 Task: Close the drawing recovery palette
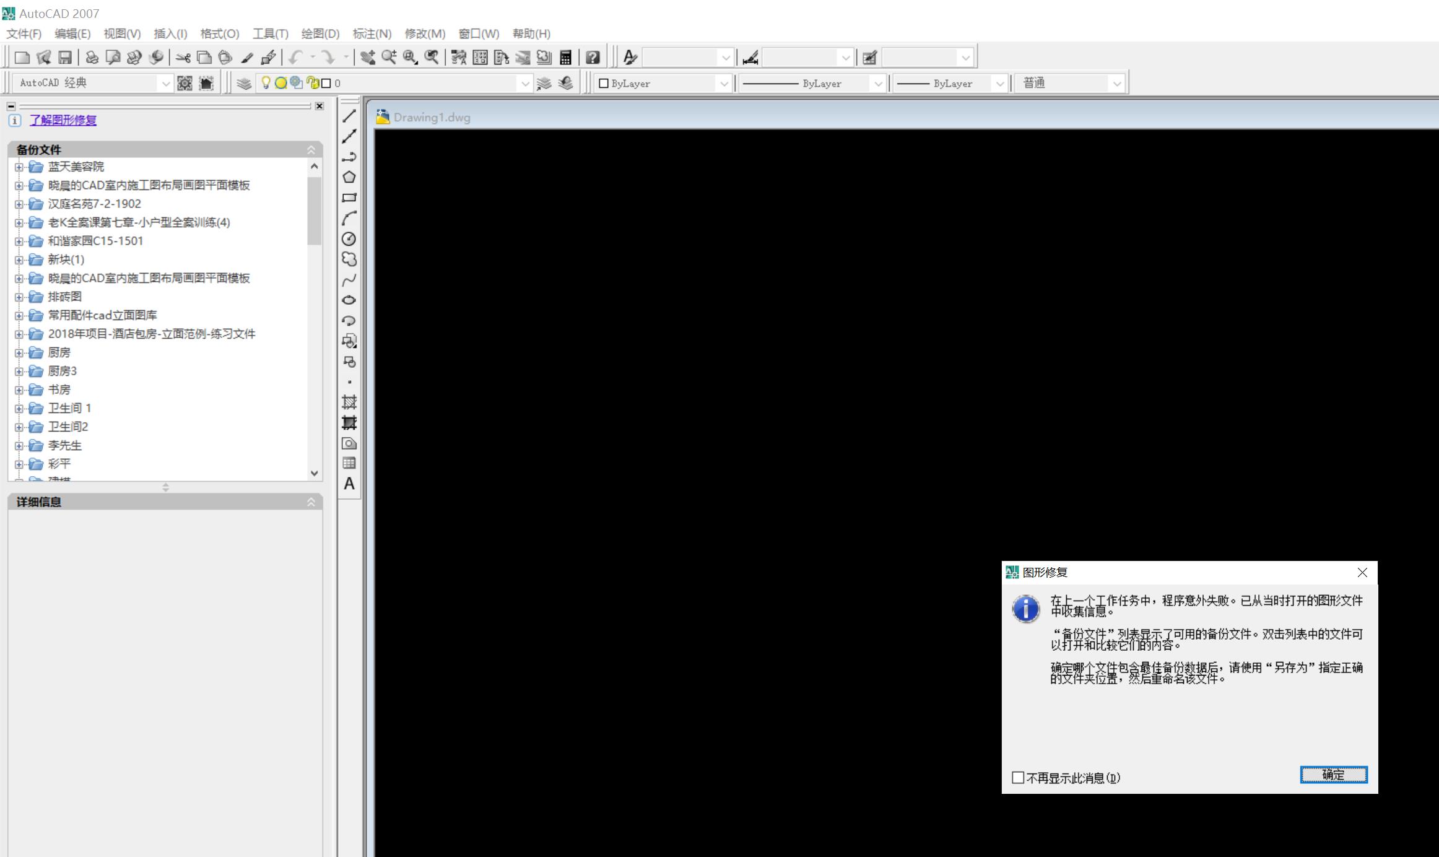[x=320, y=106]
